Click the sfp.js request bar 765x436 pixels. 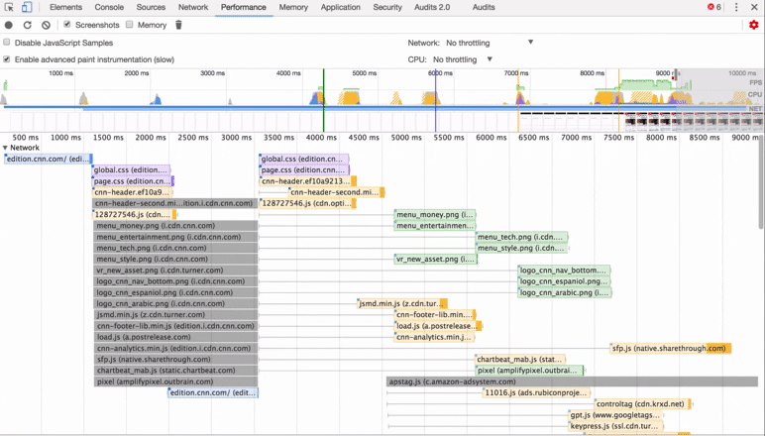click(670, 348)
